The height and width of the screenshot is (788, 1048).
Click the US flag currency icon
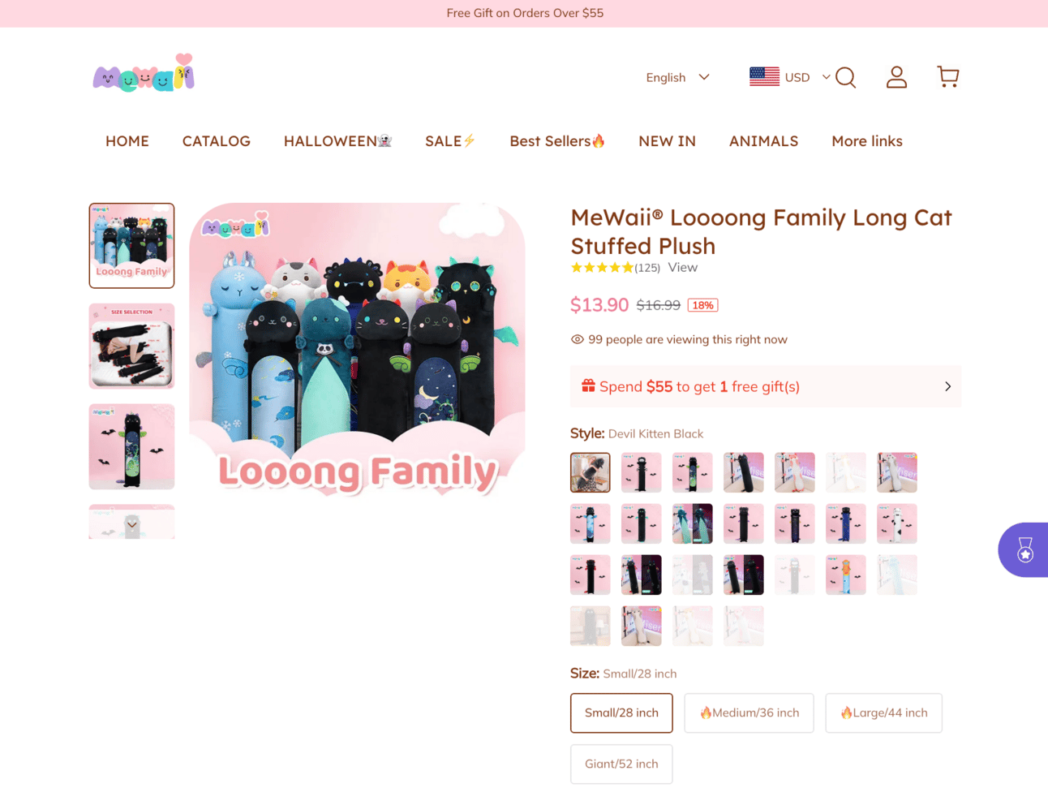point(764,76)
